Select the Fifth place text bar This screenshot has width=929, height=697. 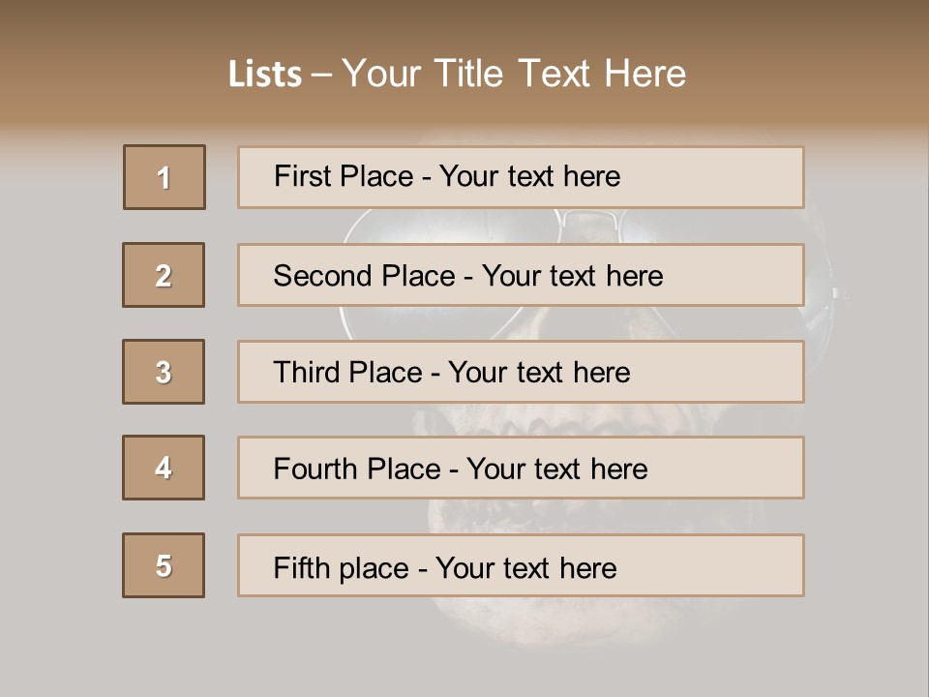521,565
